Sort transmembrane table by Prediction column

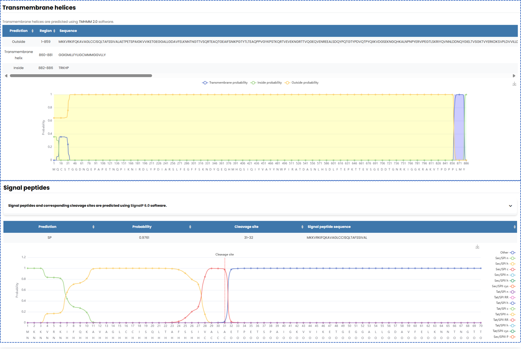point(32,31)
